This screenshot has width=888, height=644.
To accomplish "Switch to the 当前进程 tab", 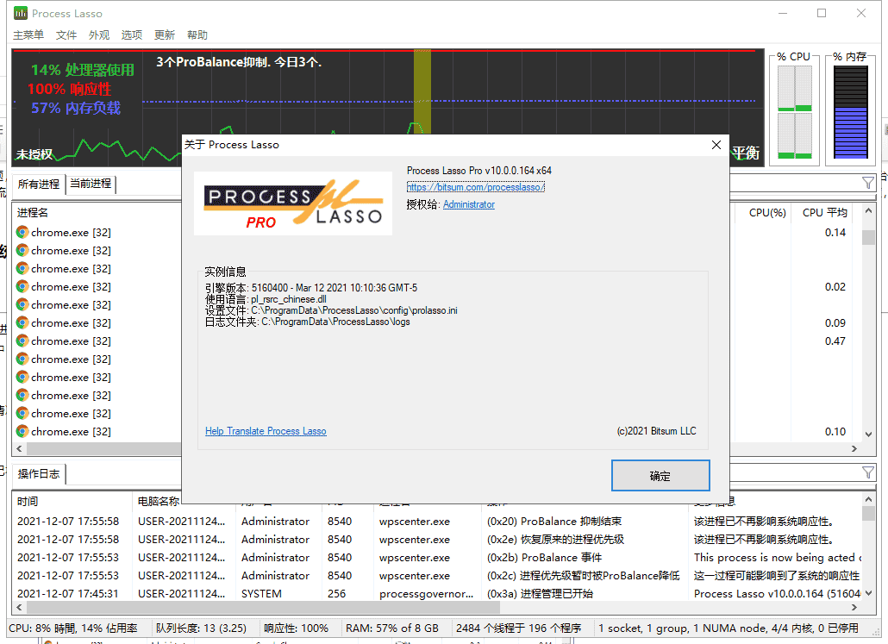I will point(91,184).
